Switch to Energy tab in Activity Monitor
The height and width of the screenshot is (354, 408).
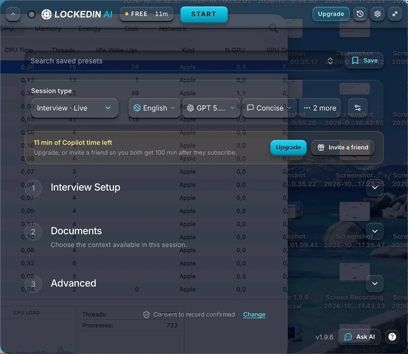(90, 29)
